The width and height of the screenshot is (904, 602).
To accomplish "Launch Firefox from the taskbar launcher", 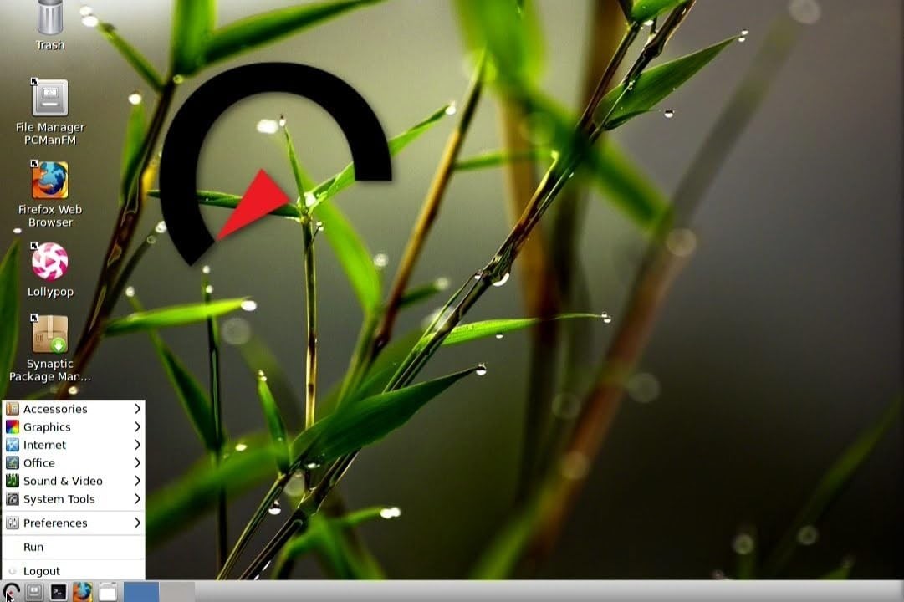I will coord(83,592).
